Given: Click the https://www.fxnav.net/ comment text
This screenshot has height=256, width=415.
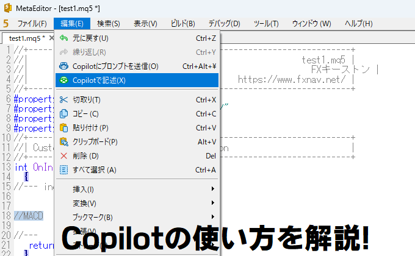Looking at the screenshot, I should point(292,79).
